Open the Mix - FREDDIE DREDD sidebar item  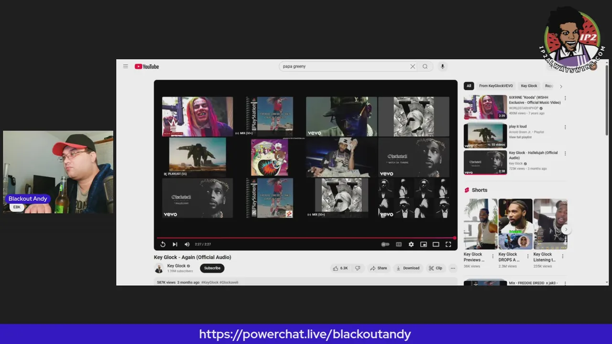[515, 283]
